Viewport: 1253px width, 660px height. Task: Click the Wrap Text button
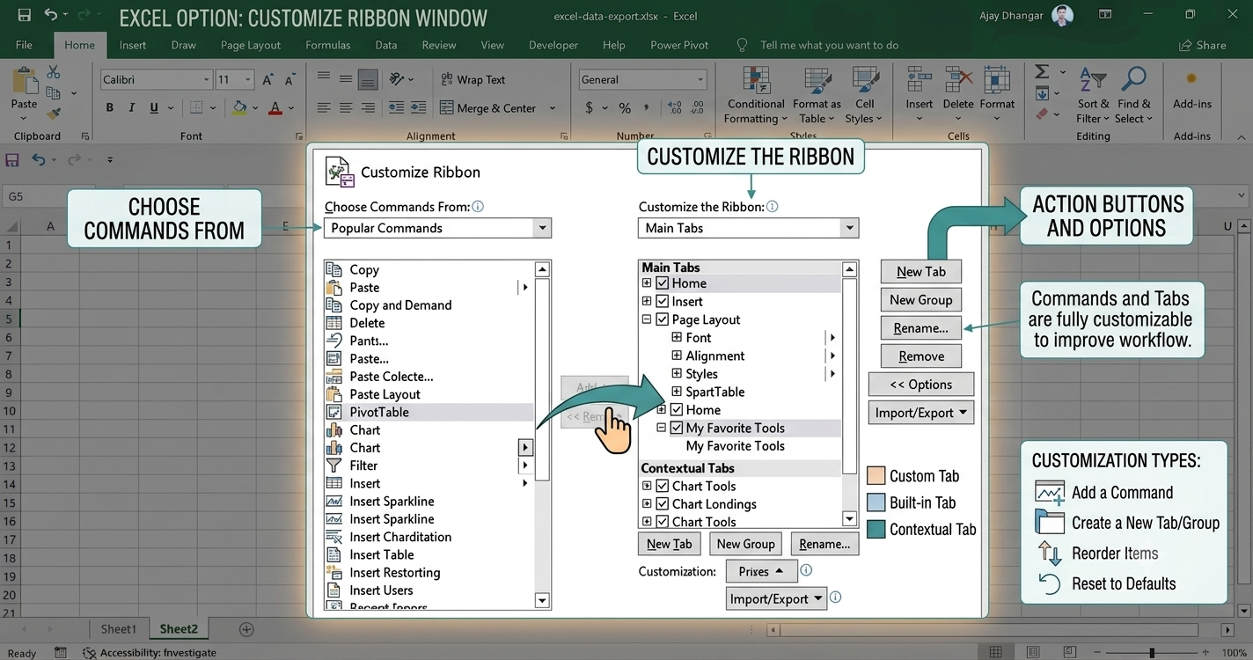(473, 79)
